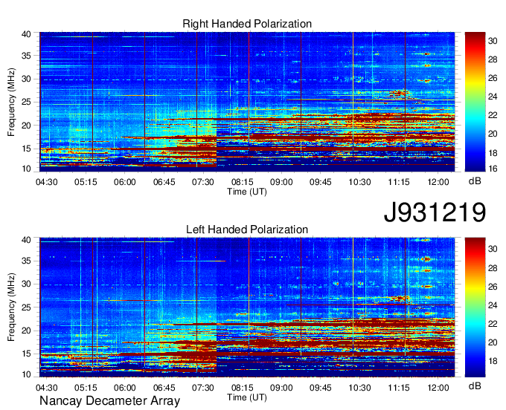Click 35 MHz tick on Left Handed frequency axis
Viewport: 506px width, 410px height.
pyautogui.click(x=26, y=261)
